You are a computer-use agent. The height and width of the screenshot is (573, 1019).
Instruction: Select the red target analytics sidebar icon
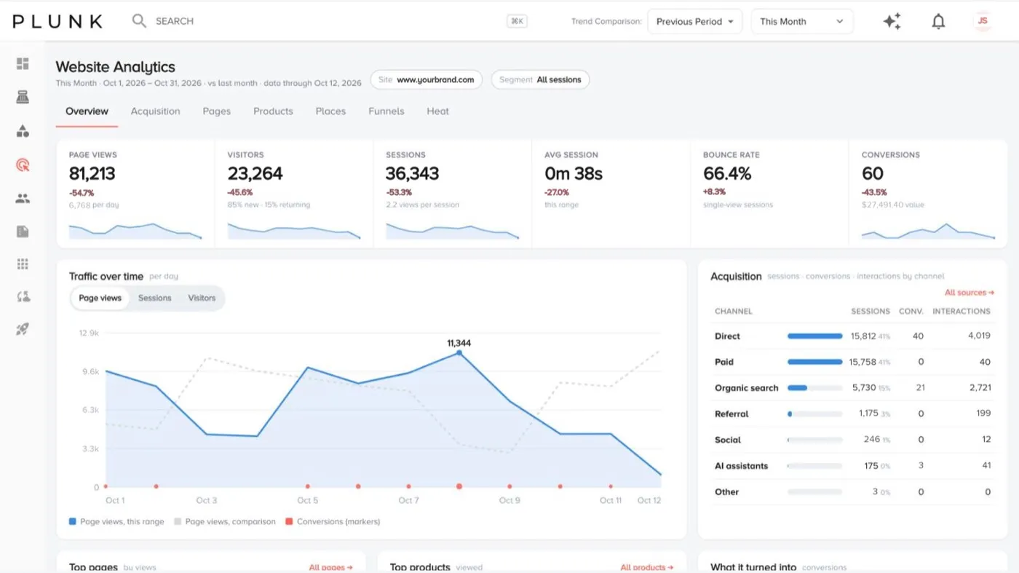pyautogui.click(x=23, y=165)
